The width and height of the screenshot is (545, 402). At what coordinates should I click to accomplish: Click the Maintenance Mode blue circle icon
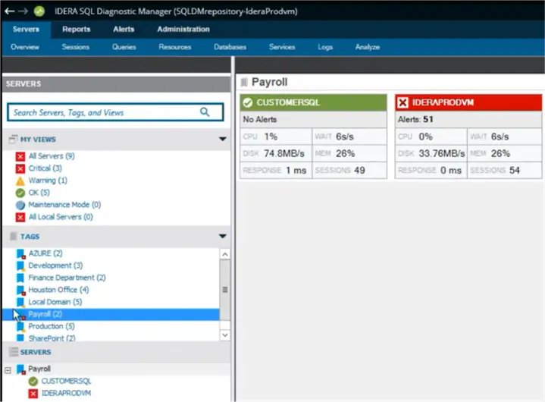[20, 205]
